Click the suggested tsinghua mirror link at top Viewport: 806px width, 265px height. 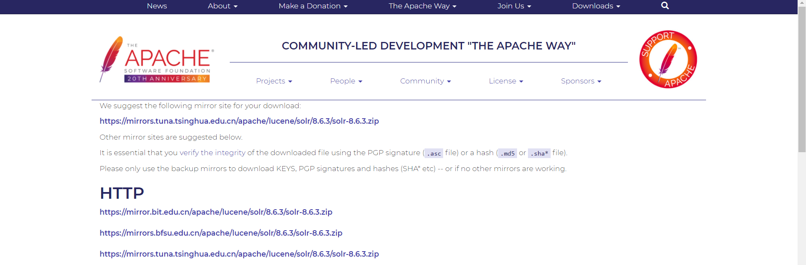tap(239, 121)
